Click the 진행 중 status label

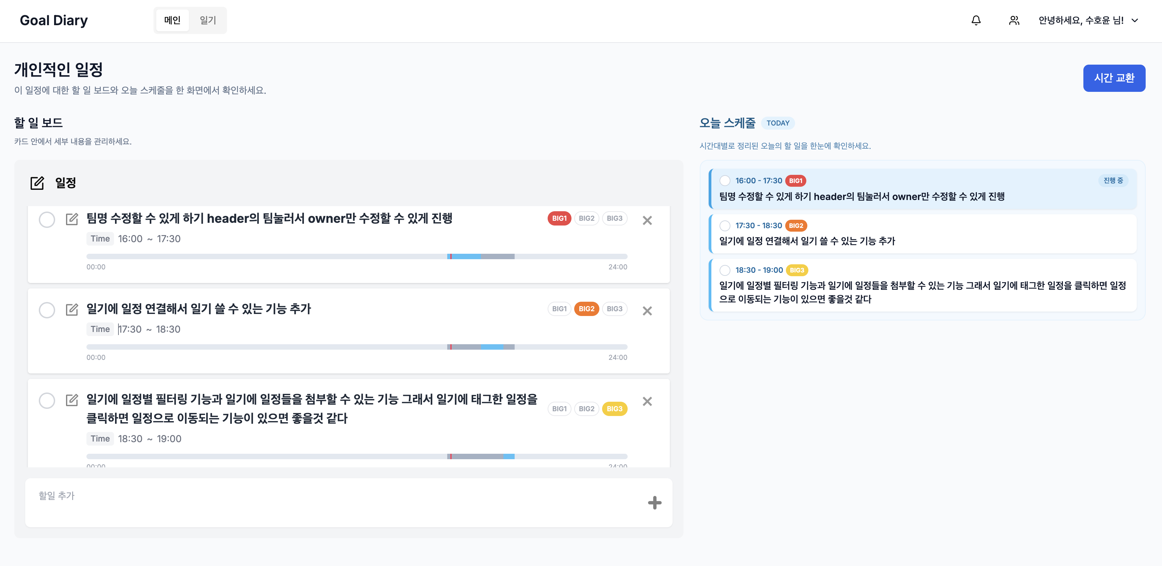click(x=1113, y=180)
